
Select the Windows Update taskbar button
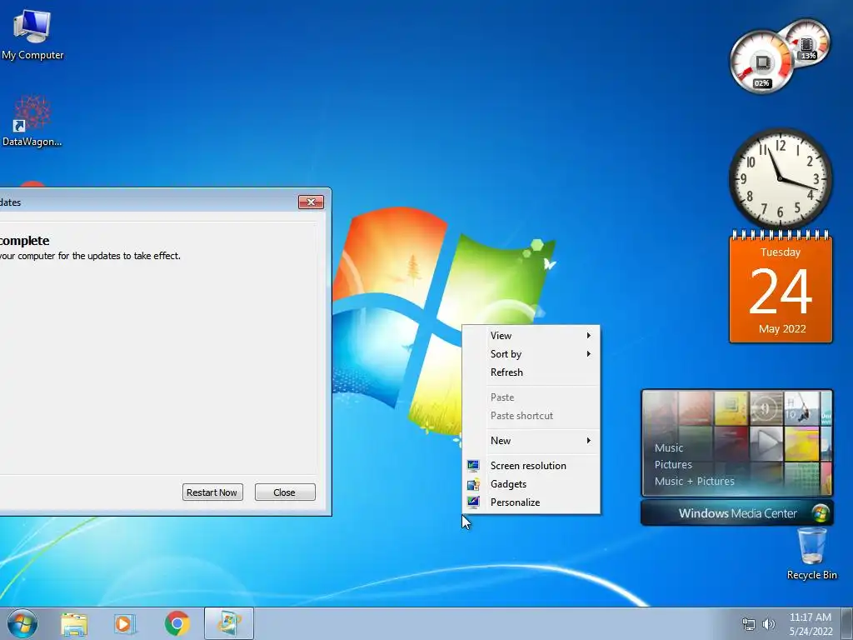tap(229, 623)
